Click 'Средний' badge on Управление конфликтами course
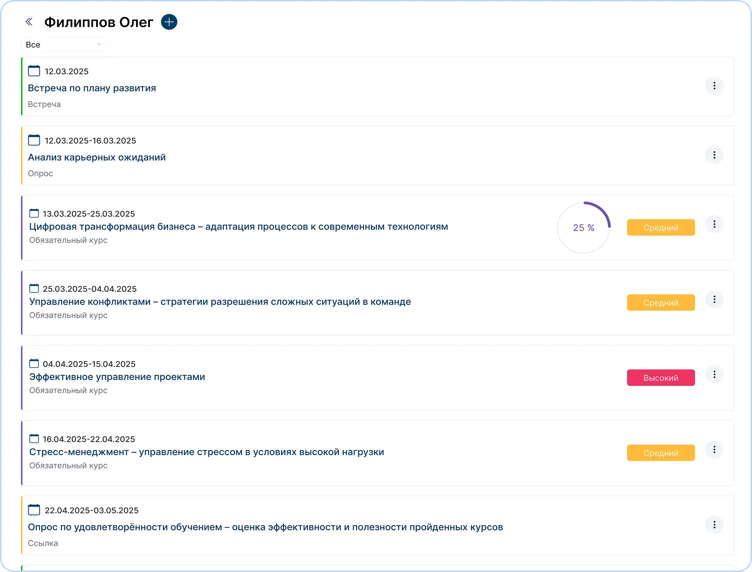This screenshot has width=752, height=572. pyautogui.click(x=661, y=303)
